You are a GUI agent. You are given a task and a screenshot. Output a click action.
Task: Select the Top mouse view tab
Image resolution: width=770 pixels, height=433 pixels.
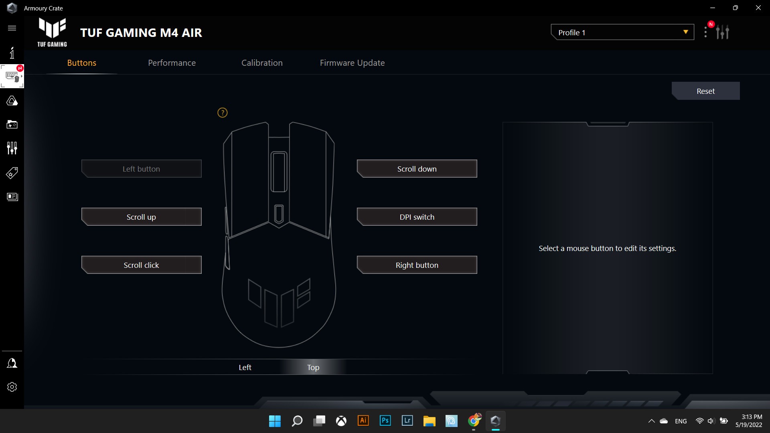tap(313, 367)
